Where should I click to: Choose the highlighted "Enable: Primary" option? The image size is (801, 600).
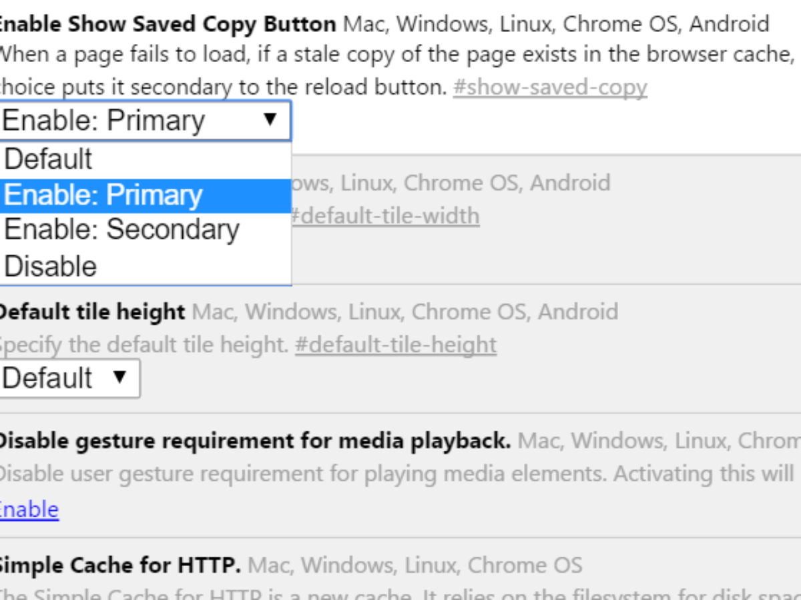[x=103, y=195]
